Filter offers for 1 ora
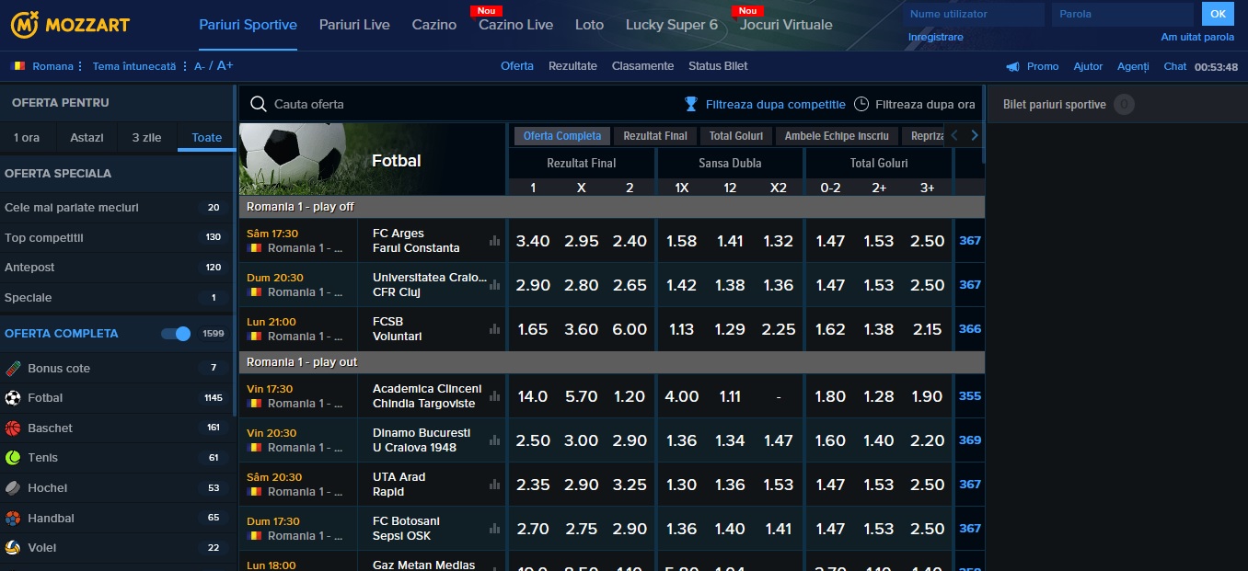This screenshot has height=571, width=1248. (27, 138)
